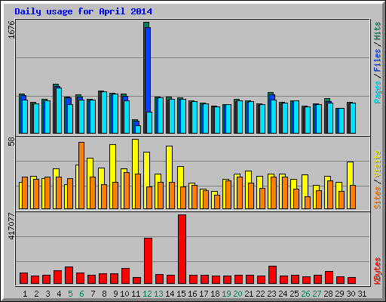The width and height of the screenshot is (386, 302).
Task: Select day label 7 on the x-axis
Action: click(x=93, y=294)
